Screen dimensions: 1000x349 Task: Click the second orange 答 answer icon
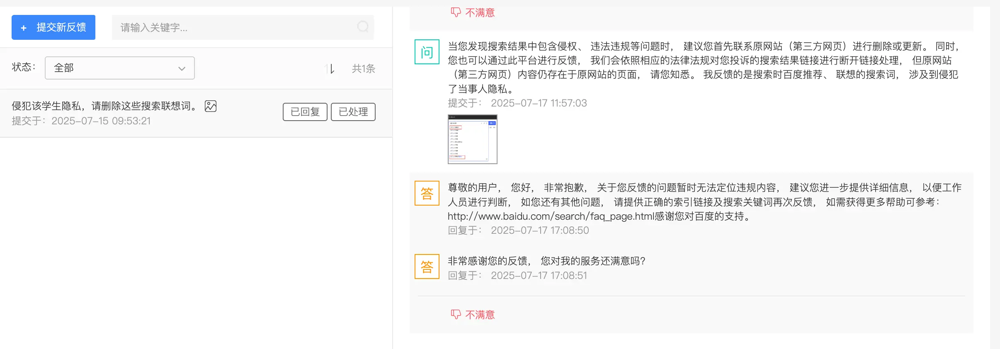(427, 267)
